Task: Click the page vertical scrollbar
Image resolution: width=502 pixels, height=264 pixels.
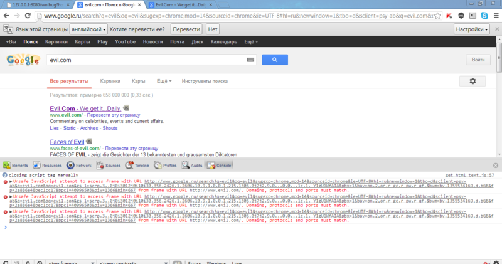Action: (x=499, y=97)
